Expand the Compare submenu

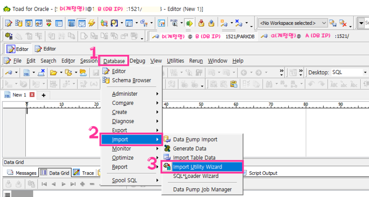coord(132,103)
